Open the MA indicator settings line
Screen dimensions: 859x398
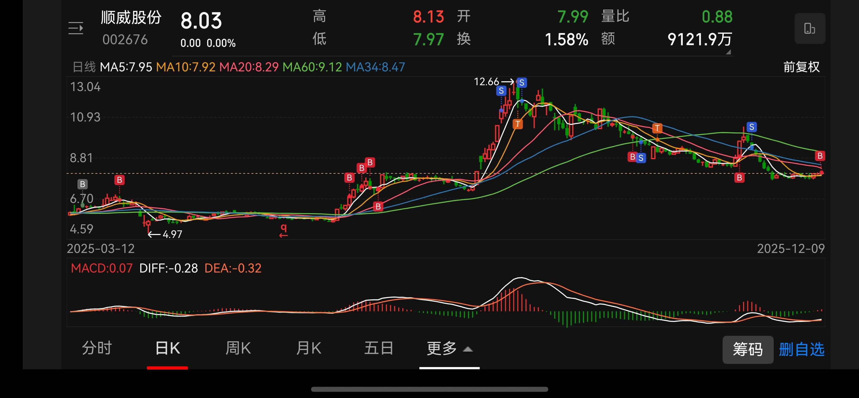(x=238, y=67)
